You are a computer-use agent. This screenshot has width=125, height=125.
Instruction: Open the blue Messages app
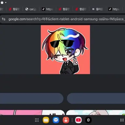[x=56, y=120]
